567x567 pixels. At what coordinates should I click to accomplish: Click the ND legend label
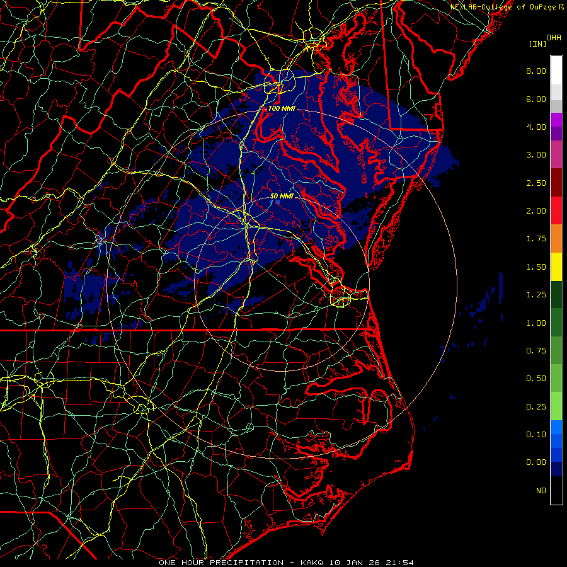(x=541, y=491)
